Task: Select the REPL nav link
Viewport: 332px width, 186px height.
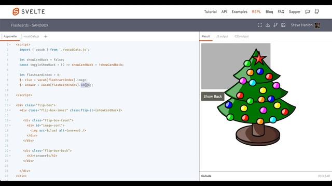Action: tap(256, 12)
